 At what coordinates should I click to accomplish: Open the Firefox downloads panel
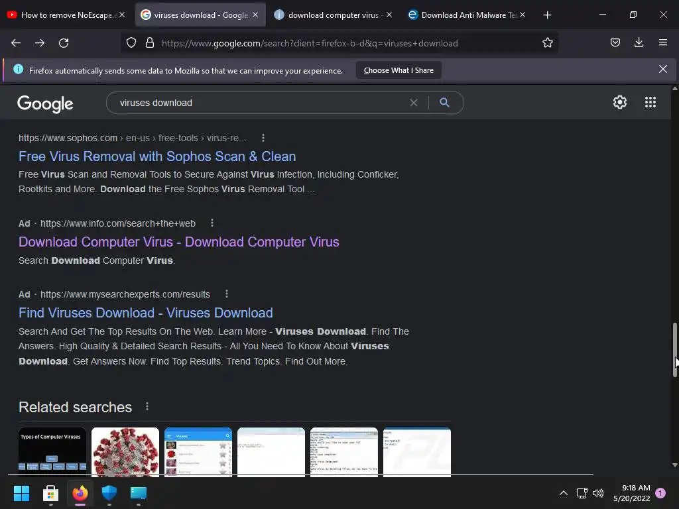[639, 42]
